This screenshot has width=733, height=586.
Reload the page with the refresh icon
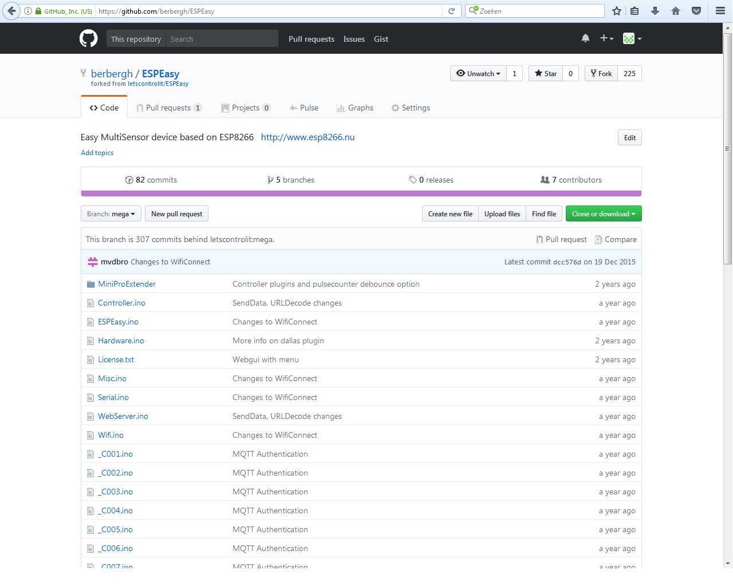pyautogui.click(x=451, y=11)
